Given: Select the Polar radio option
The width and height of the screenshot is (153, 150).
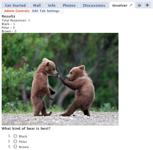Looking at the screenshot, I should click(15, 141).
